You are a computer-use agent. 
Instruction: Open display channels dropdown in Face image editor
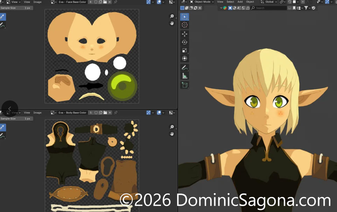[172, 2]
